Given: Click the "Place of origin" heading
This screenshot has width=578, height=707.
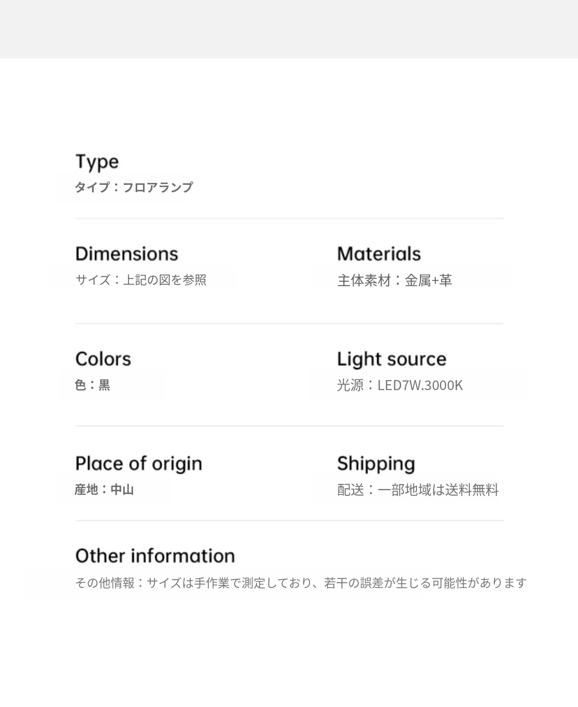Looking at the screenshot, I should pyautogui.click(x=139, y=464).
